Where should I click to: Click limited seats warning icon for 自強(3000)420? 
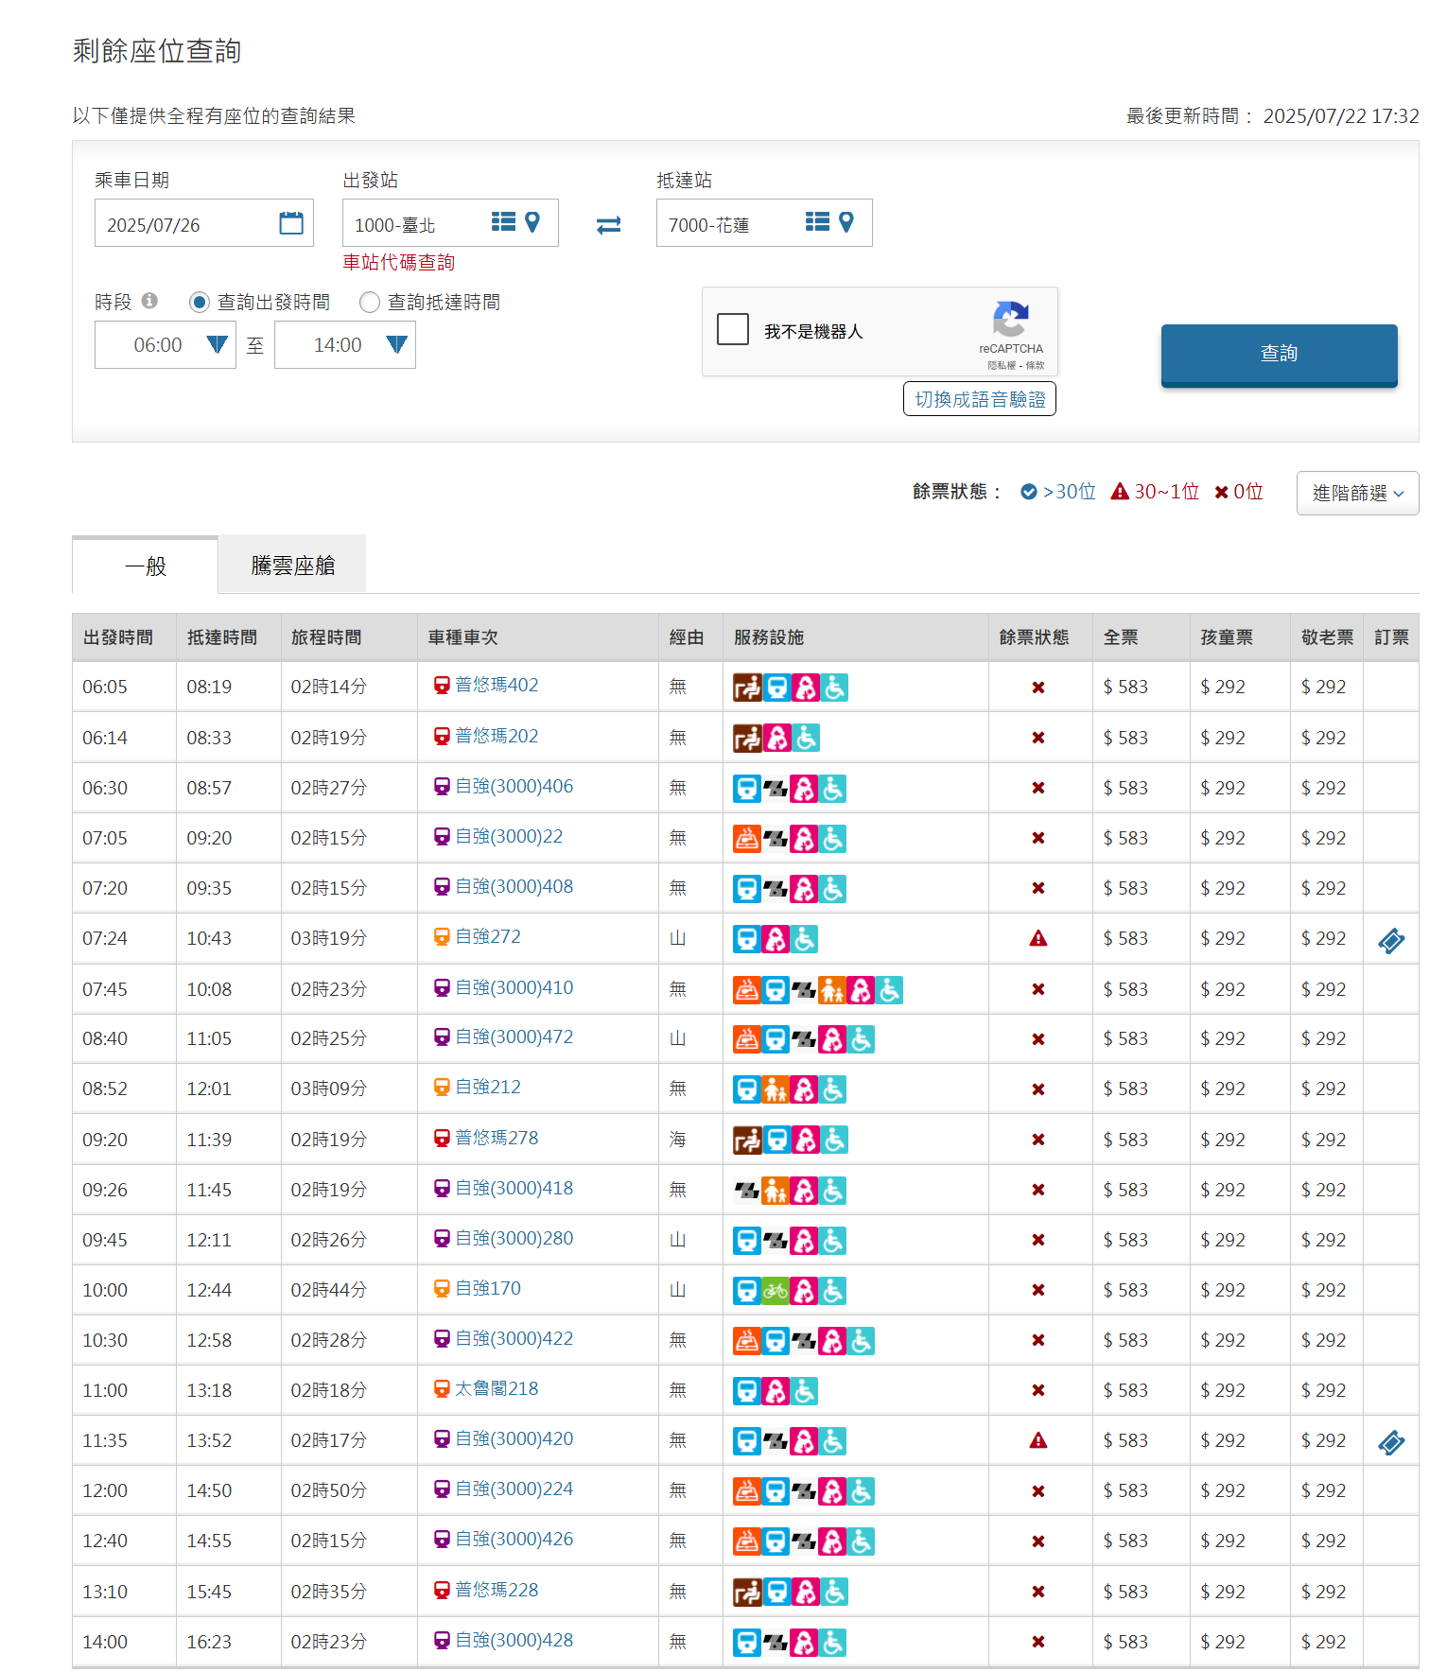[x=1038, y=1440]
